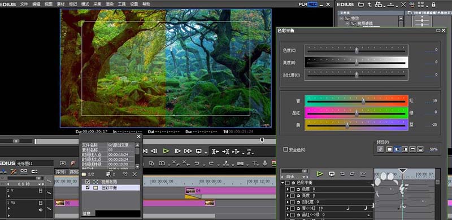Screen dimensions: 452x220
Task: Expand the 亮度 keyframe parameter row
Action: click(288, 196)
